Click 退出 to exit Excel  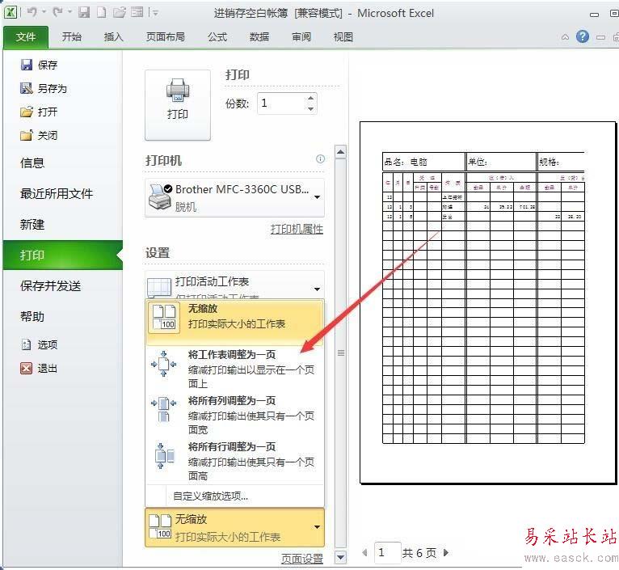pos(39,368)
